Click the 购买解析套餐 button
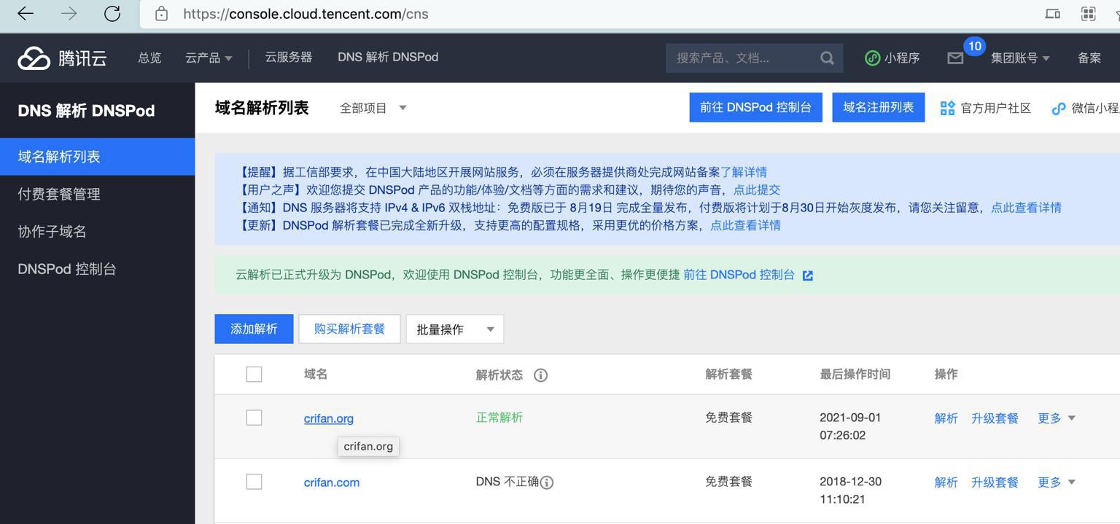Image resolution: width=1120 pixels, height=524 pixels. tap(349, 329)
